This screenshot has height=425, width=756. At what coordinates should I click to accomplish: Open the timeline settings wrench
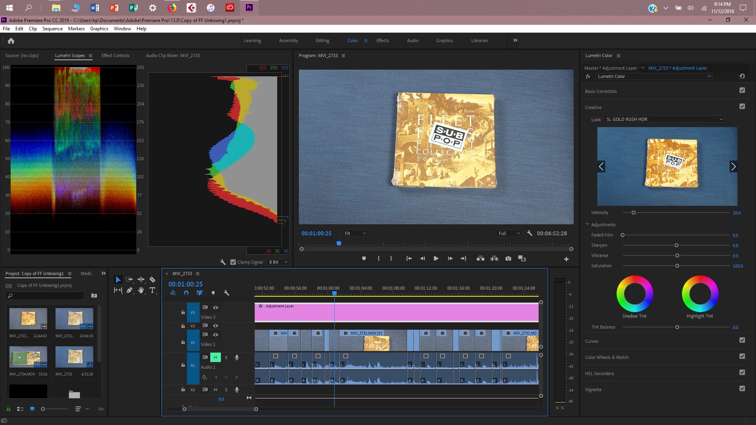pyautogui.click(x=227, y=293)
